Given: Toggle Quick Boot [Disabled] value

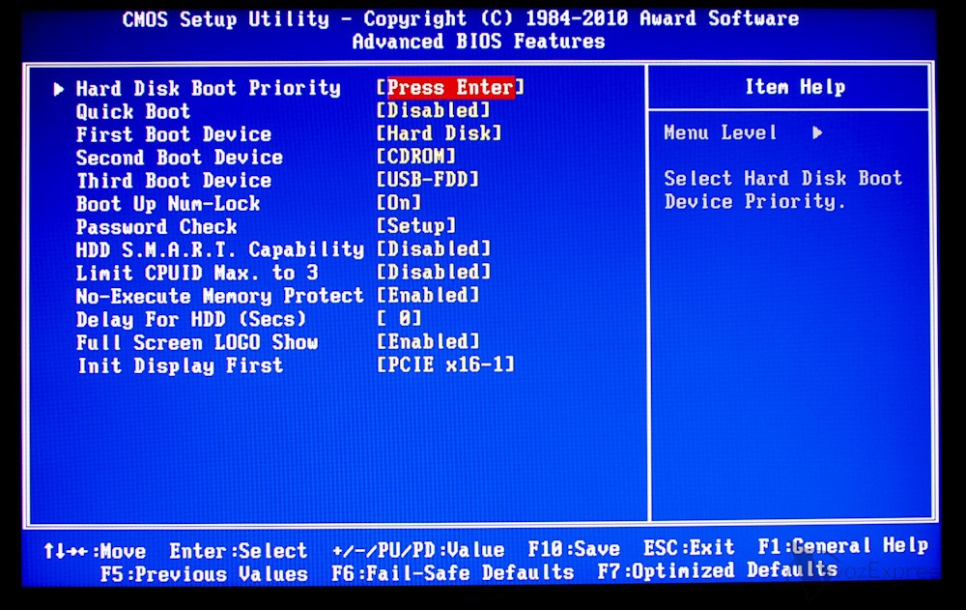Looking at the screenshot, I should (x=433, y=110).
